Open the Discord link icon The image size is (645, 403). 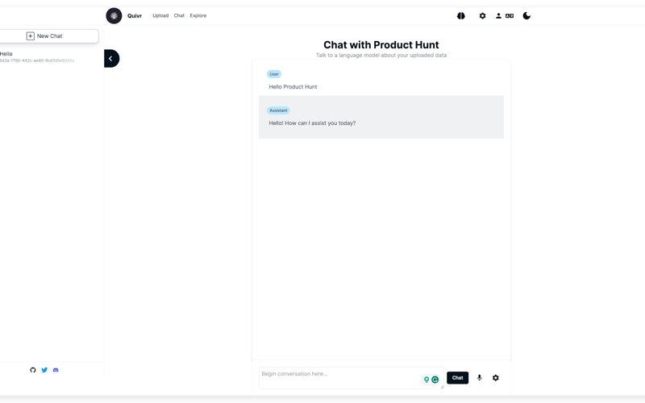[56, 370]
